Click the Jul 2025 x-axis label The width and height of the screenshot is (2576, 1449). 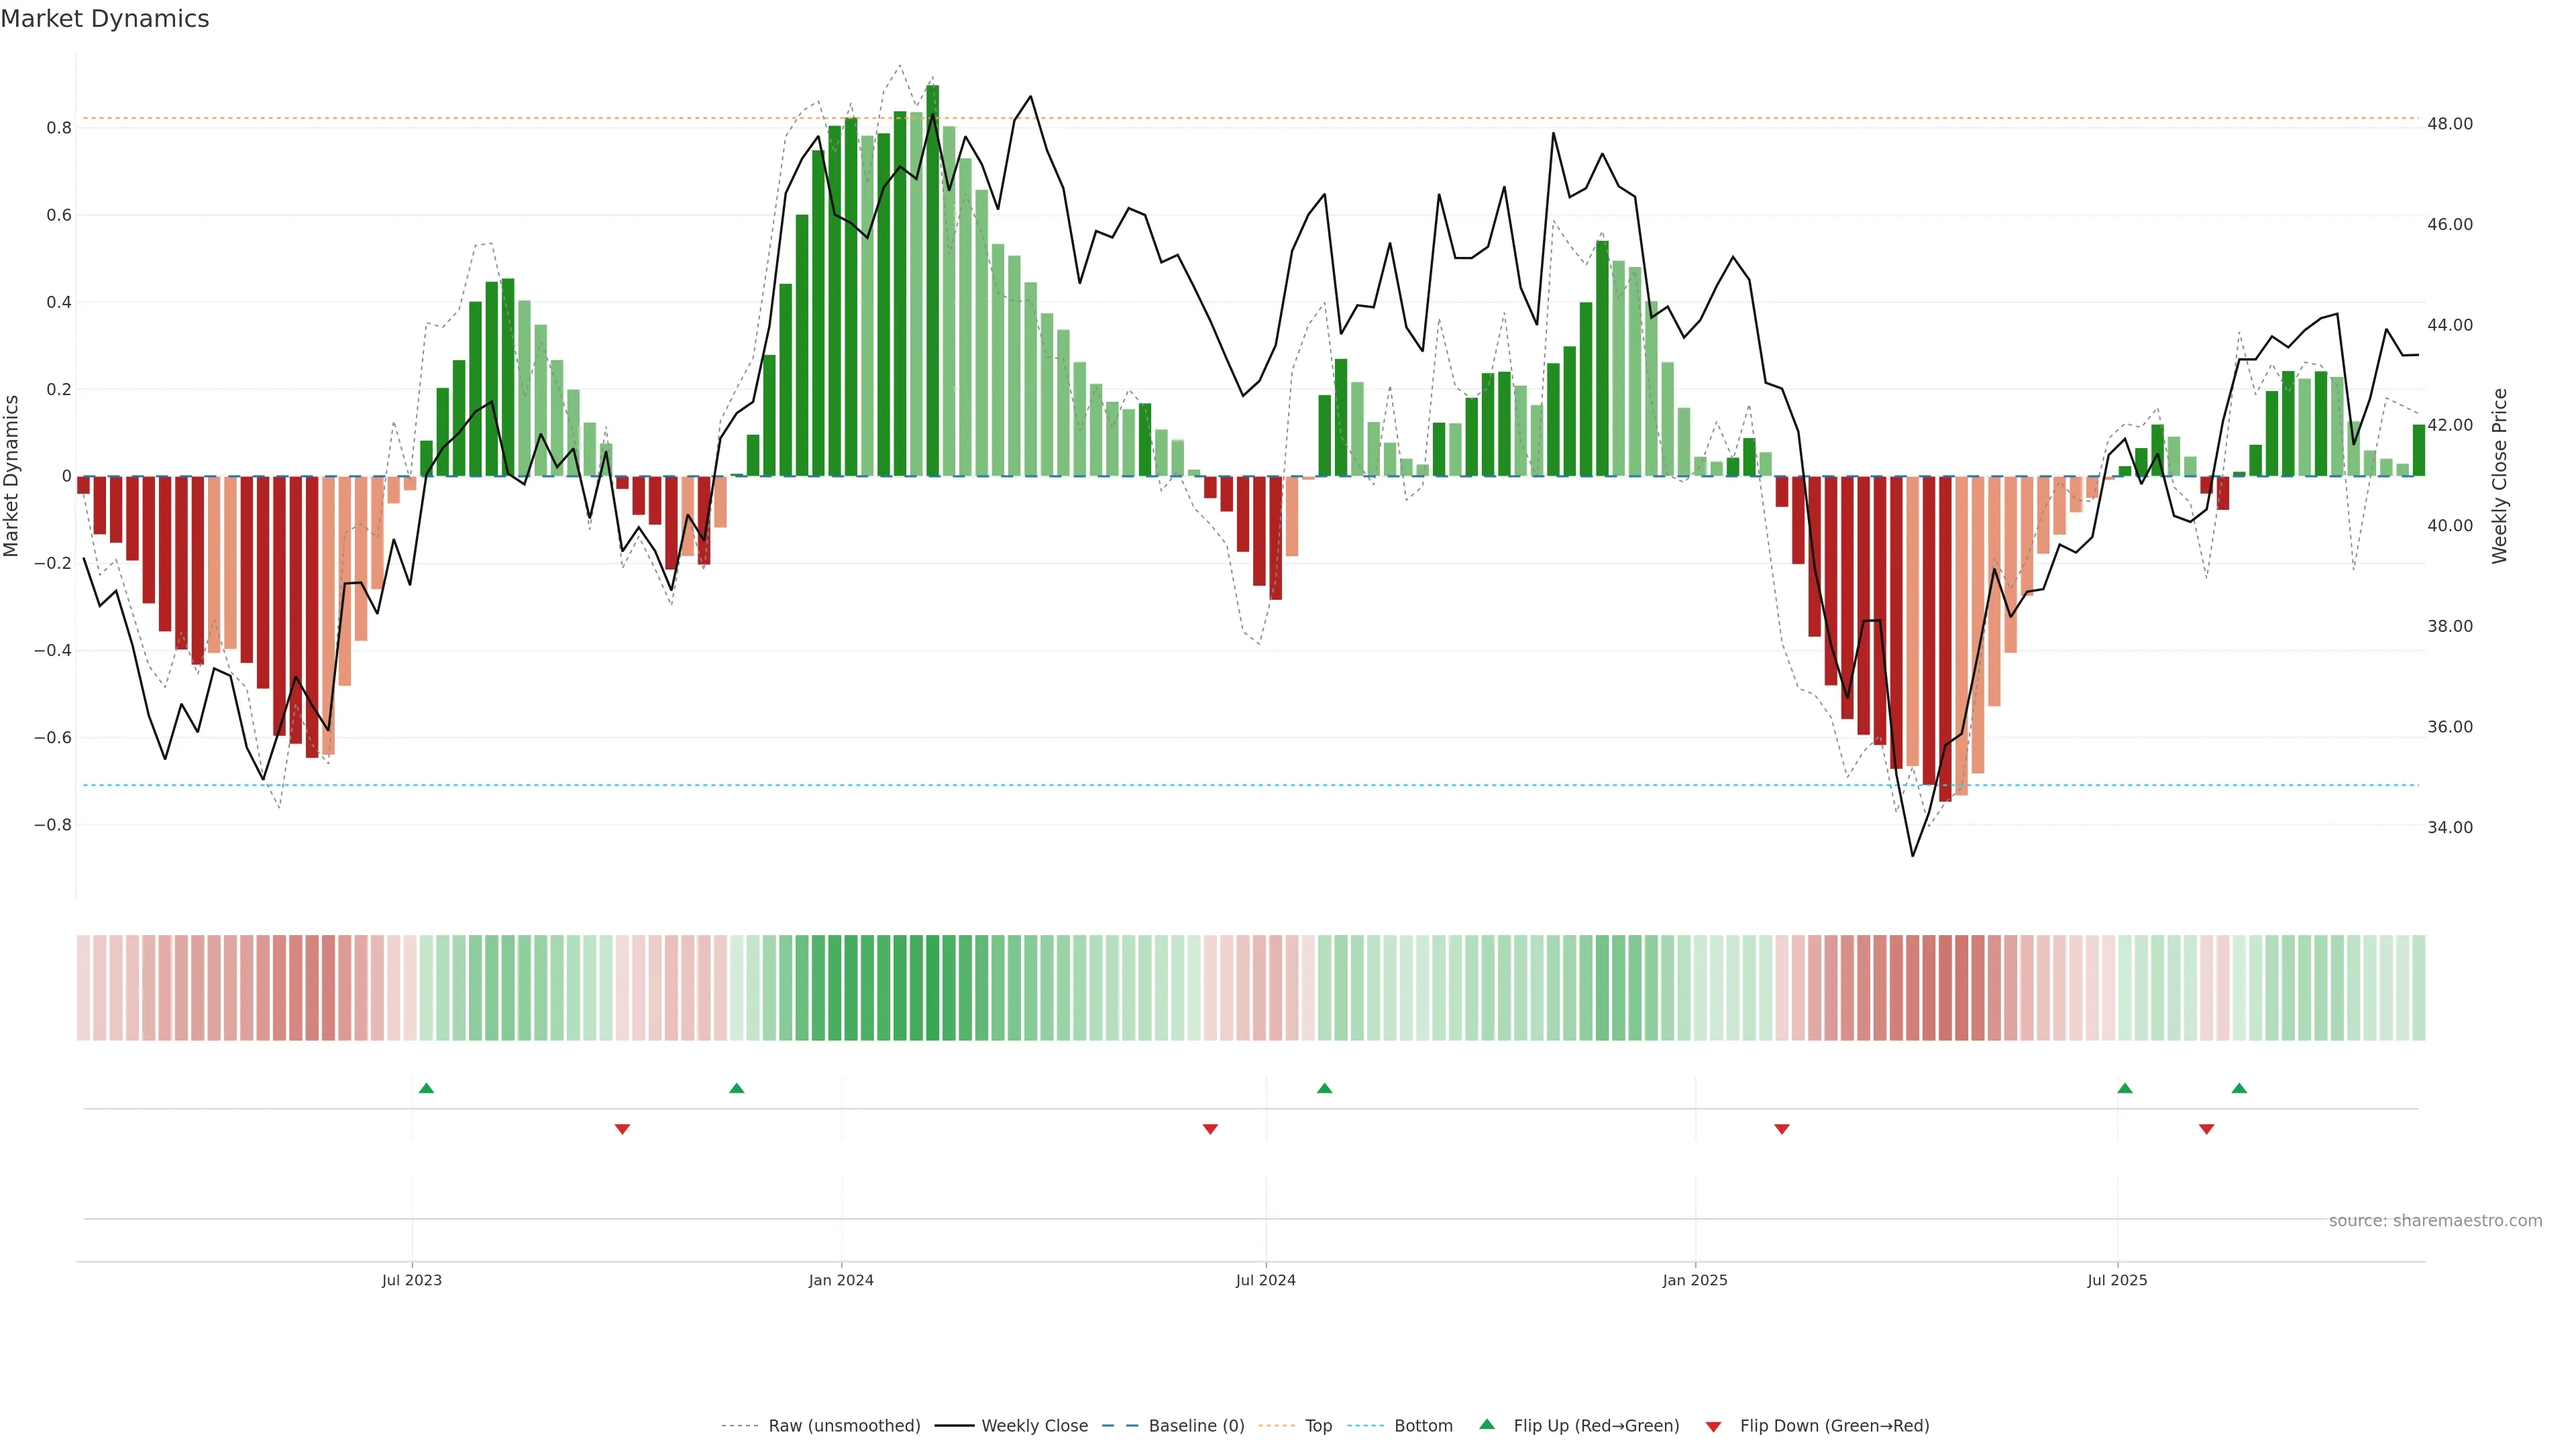(x=2117, y=1280)
